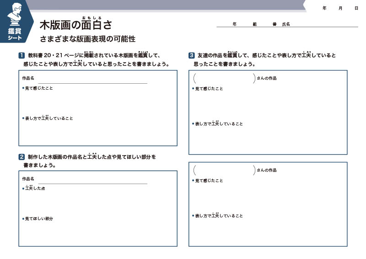Click the 見てほしい部分 bullet
The width and height of the screenshot is (366, 259).
click(38, 219)
